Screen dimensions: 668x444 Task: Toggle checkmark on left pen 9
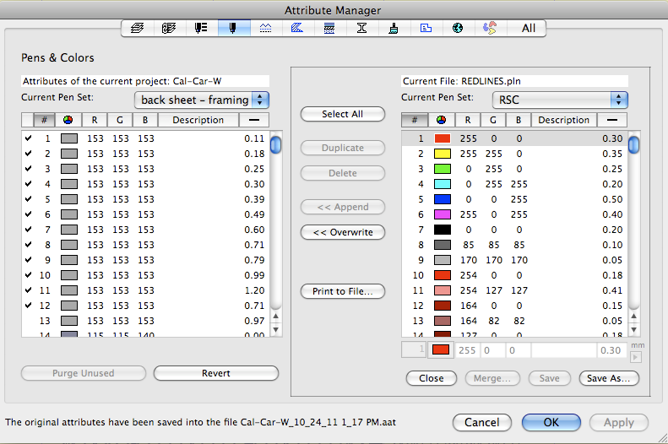(28, 260)
